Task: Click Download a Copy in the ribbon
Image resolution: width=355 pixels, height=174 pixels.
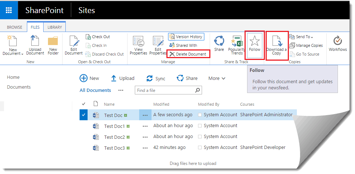Action: 277,45
